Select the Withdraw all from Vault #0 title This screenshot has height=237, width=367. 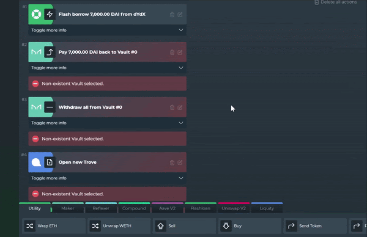click(x=91, y=108)
